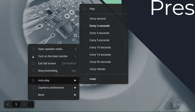Set auto-play to Every 30 seconds

[100, 62]
